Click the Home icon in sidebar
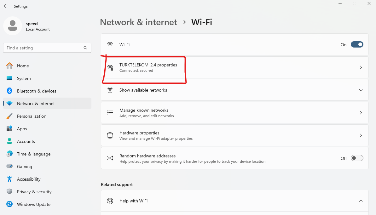This screenshot has width=376, height=215. 9,66
